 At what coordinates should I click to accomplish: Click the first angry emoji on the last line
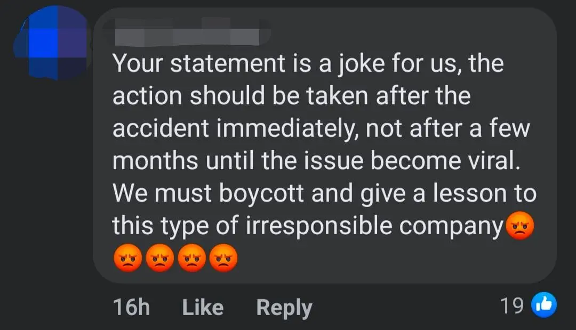pyautogui.click(x=127, y=259)
